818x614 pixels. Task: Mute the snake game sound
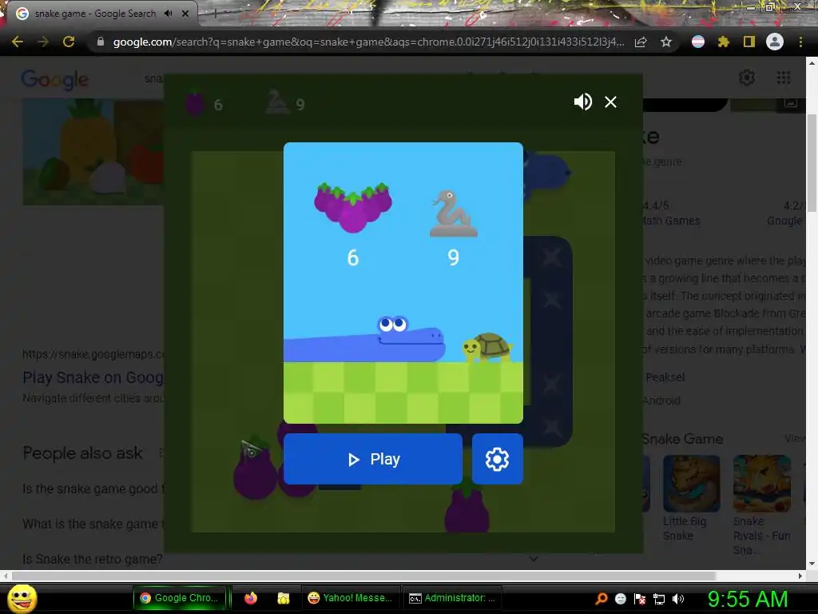(x=582, y=102)
